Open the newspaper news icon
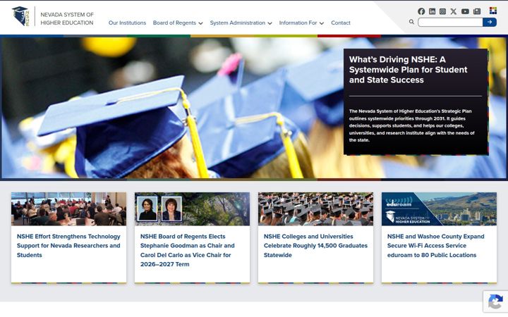The image size is (508, 317). point(477,11)
